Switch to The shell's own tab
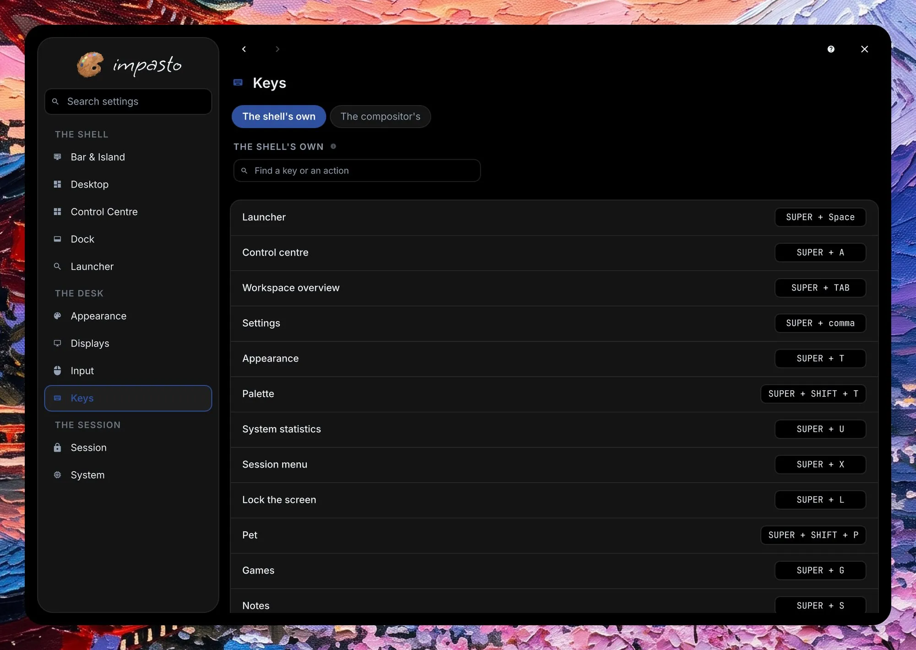 tap(279, 117)
